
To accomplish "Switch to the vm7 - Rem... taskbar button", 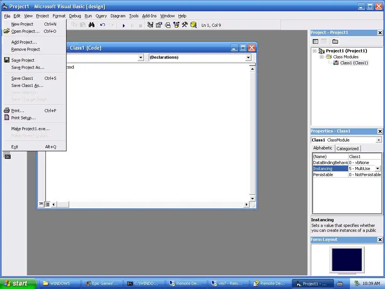I will click(228, 284).
